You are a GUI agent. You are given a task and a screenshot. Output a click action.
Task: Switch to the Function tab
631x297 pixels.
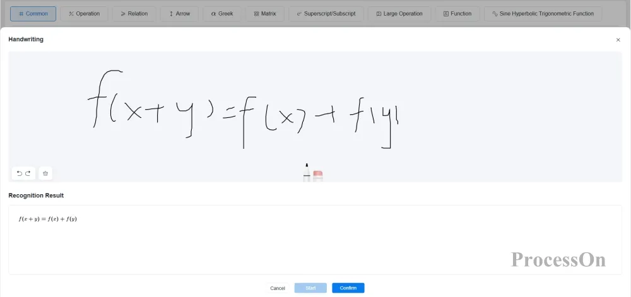tap(457, 14)
